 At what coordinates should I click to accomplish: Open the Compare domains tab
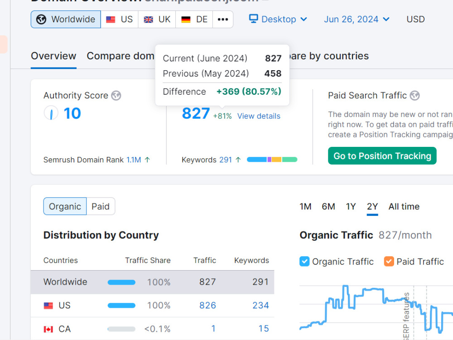click(x=120, y=56)
